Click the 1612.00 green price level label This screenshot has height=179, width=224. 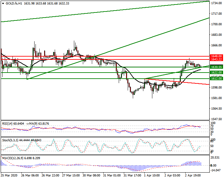pos(216,78)
